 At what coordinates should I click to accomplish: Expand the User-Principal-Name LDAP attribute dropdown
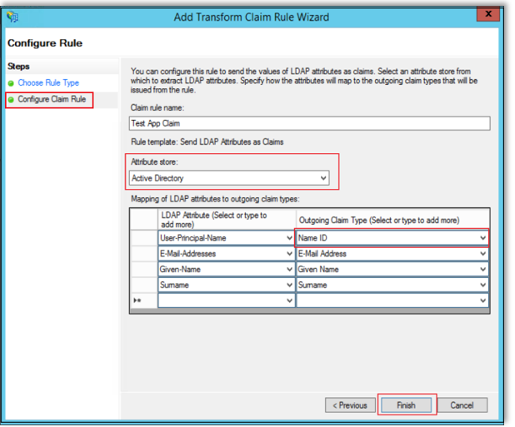[x=289, y=238]
